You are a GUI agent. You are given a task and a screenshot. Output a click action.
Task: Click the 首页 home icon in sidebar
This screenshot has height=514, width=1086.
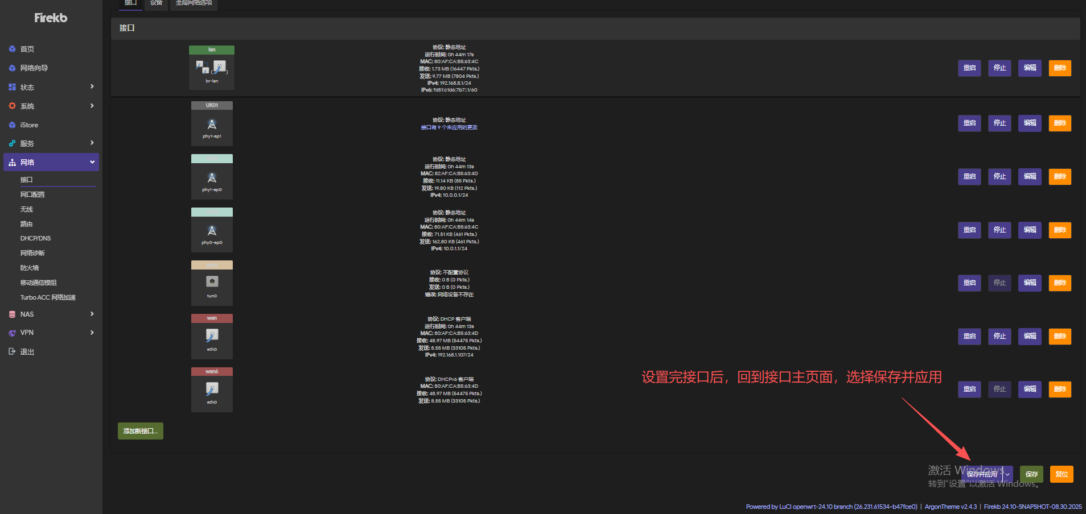12,49
